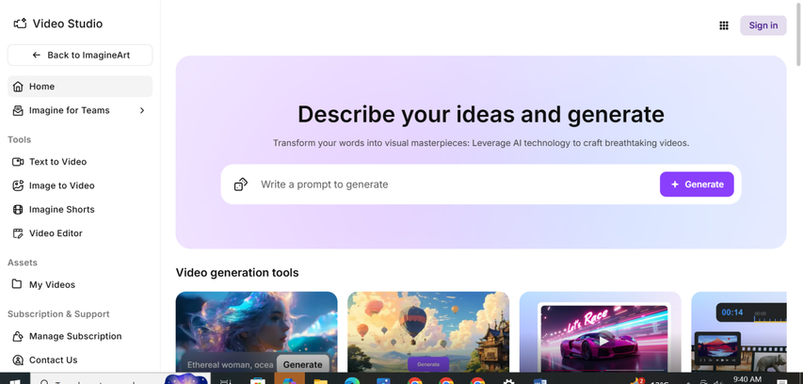Screen dimensions: 803x384
Task: Click the Video Editor icon
Action: tap(18, 233)
